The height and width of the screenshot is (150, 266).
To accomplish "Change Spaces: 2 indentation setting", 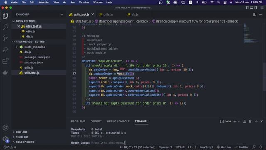I will coord(165,147).
